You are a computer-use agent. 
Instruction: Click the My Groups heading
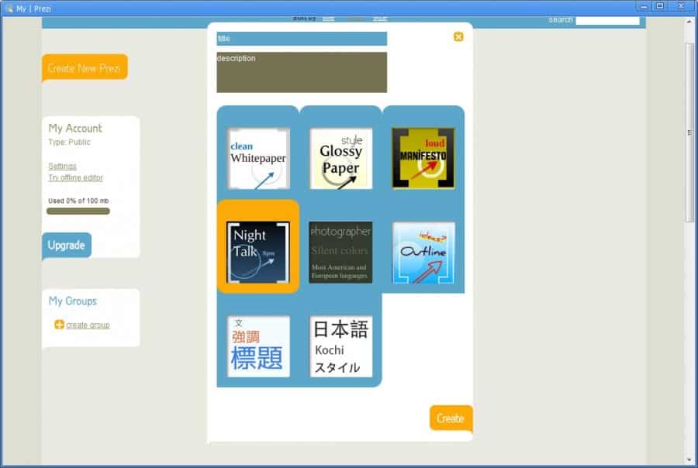(73, 301)
